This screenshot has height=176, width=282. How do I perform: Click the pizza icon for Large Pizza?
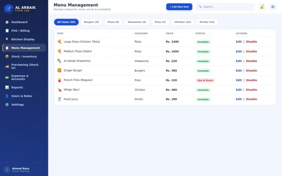coord(59,42)
